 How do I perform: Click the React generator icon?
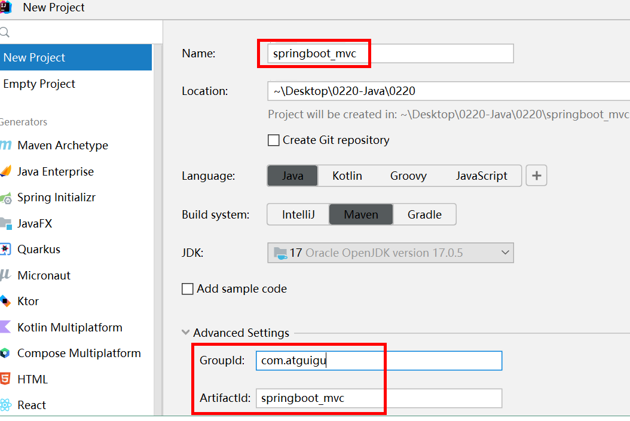click(x=6, y=405)
